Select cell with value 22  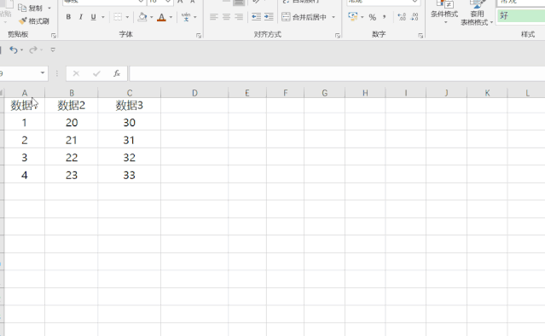pos(72,158)
